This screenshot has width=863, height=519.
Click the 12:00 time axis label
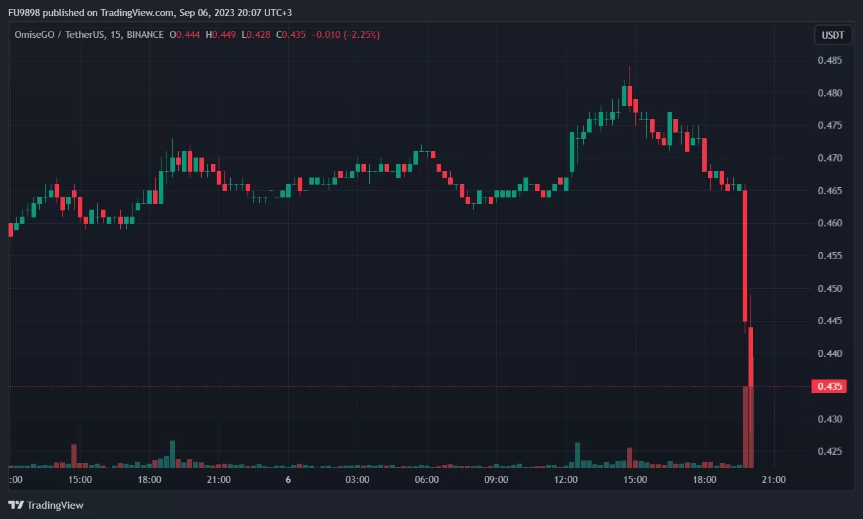565,479
